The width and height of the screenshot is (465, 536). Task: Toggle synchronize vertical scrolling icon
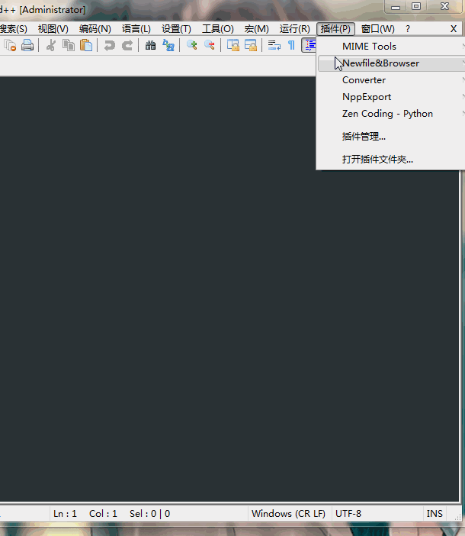233,45
